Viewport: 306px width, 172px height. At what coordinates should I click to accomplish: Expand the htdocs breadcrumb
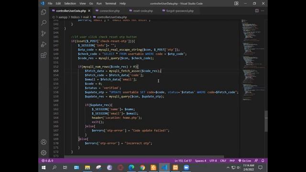coord(75,17)
